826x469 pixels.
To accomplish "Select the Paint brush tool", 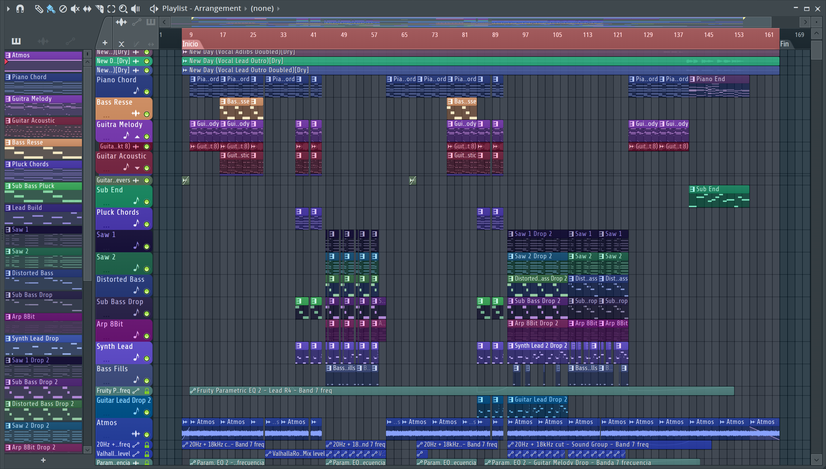I will 51,9.
